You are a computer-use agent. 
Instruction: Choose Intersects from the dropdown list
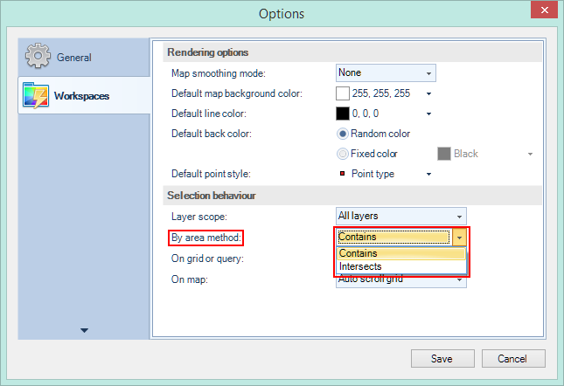pos(360,266)
